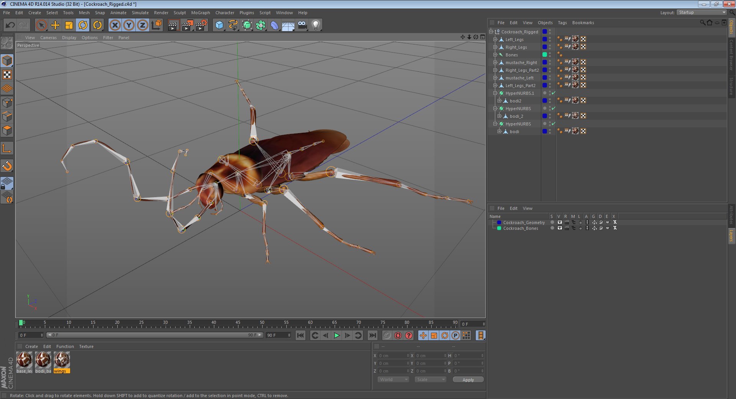Image resolution: width=736 pixels, height=399 pixels.
Task: Open the Layout Startup dropdown
Action: [701, 13]
